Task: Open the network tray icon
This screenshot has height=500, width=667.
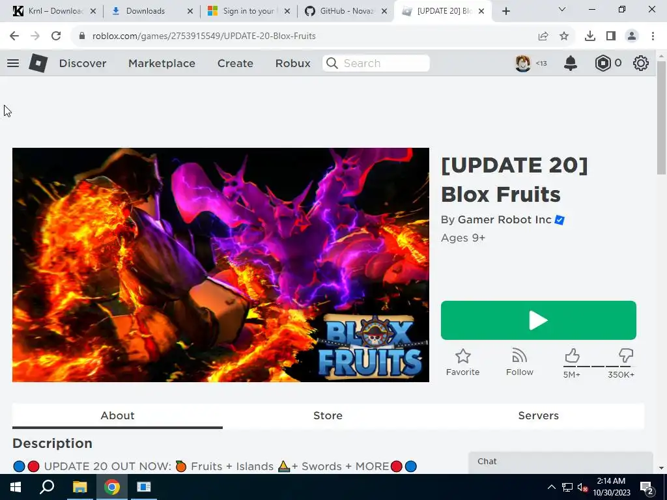Action: tap(567, 487)
